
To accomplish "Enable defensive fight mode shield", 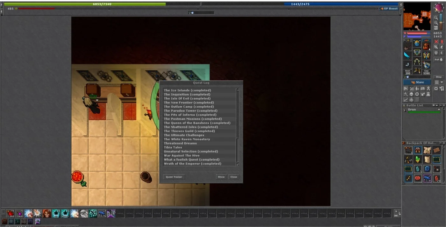I will (436, 53).
